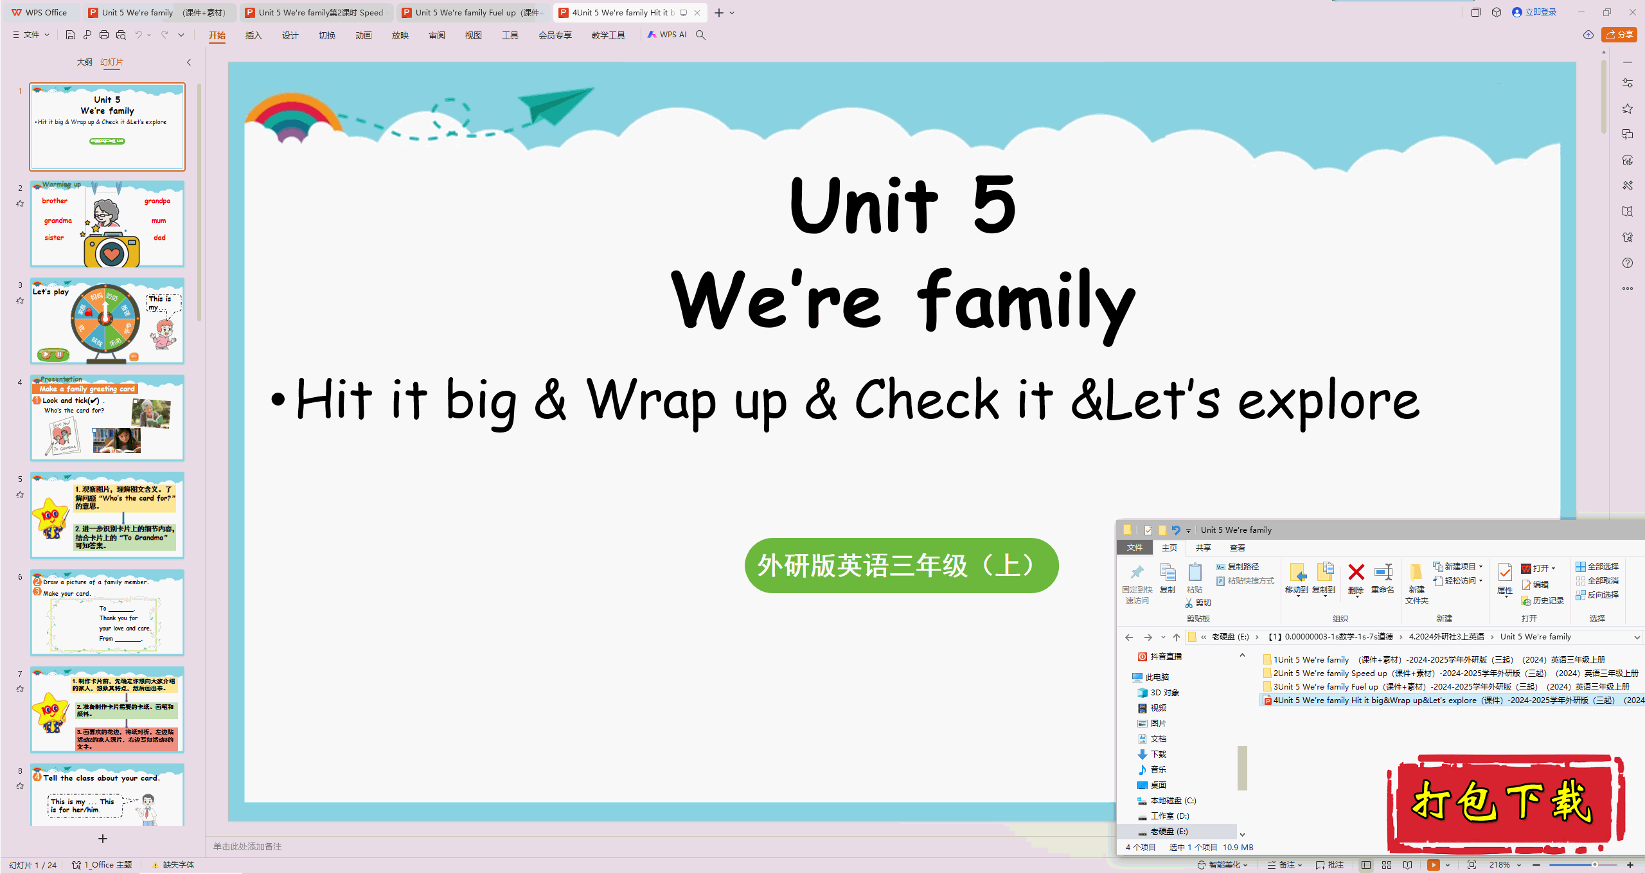The height and width of the screenshot is (874, 1645).
Task: Open the 动画 ribbon tab
Action: [364, 35]
